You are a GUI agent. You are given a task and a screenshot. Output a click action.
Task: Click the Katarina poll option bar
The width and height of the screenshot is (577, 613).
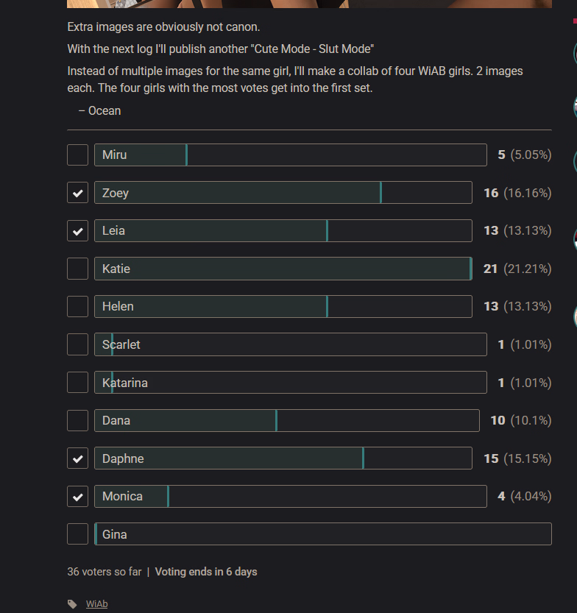tap(291, 383)
